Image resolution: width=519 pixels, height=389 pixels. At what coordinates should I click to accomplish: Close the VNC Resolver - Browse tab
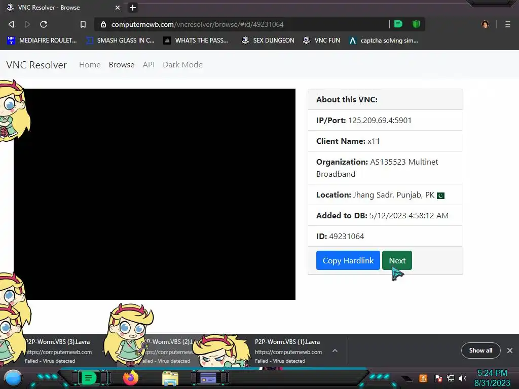click(118, 7)
